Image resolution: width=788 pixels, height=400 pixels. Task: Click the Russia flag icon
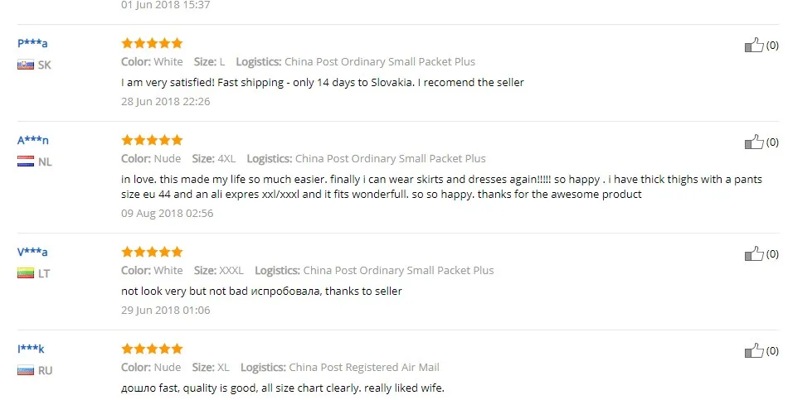pos(26,370)
